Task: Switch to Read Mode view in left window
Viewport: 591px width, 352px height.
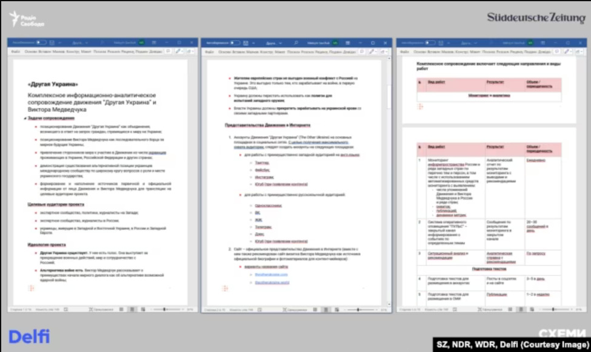Action: [x=121, y=310]
